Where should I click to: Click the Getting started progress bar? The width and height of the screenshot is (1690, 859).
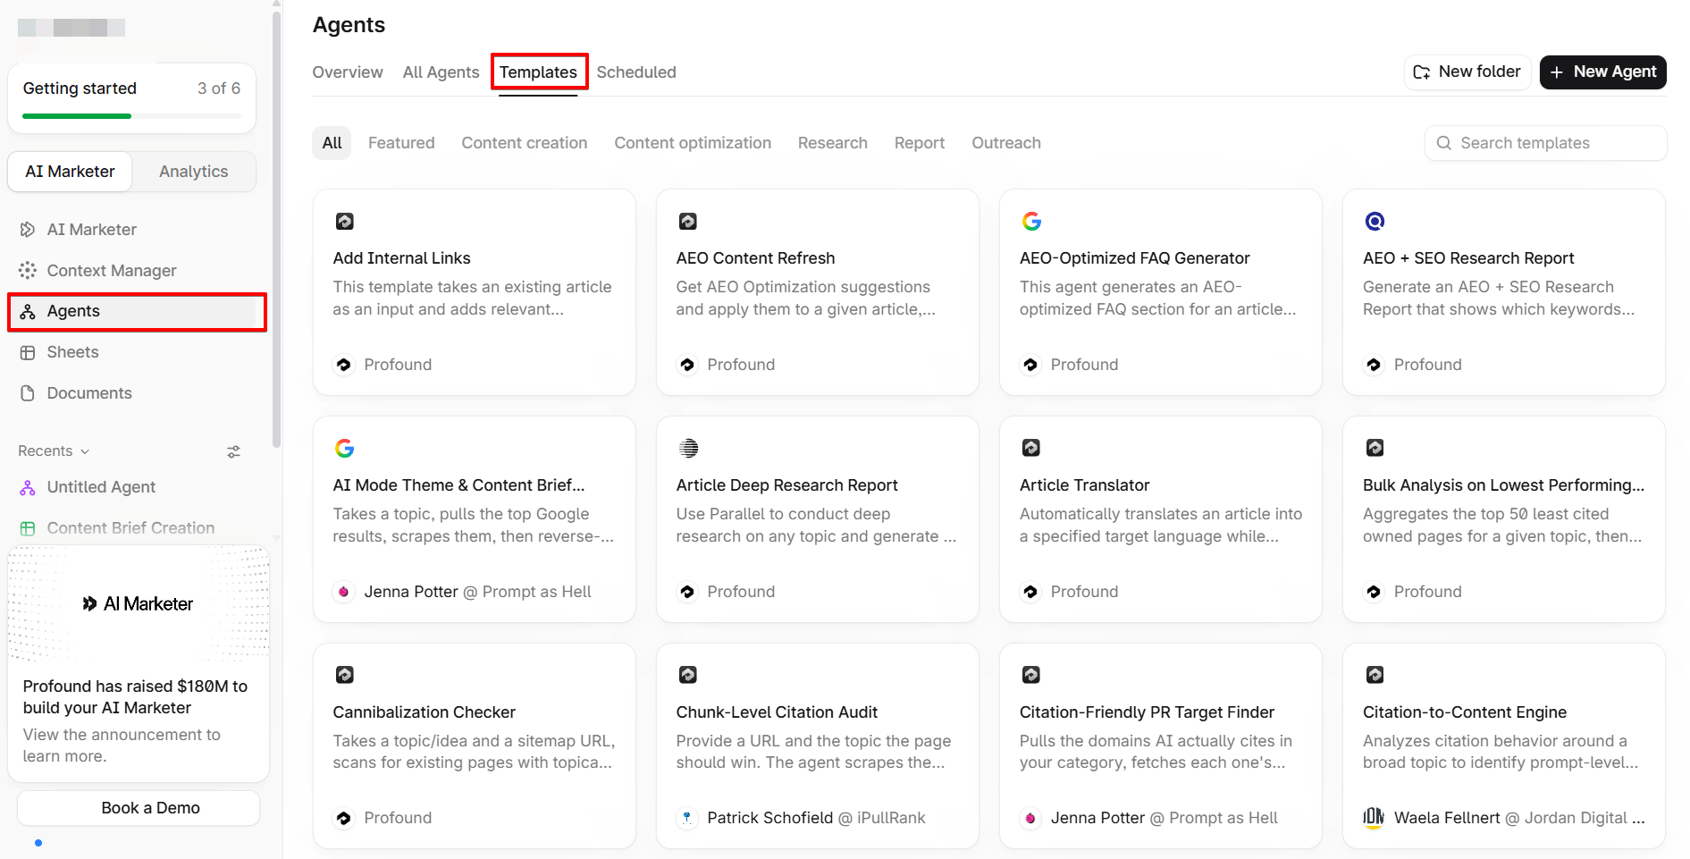(x=131, y=116)
